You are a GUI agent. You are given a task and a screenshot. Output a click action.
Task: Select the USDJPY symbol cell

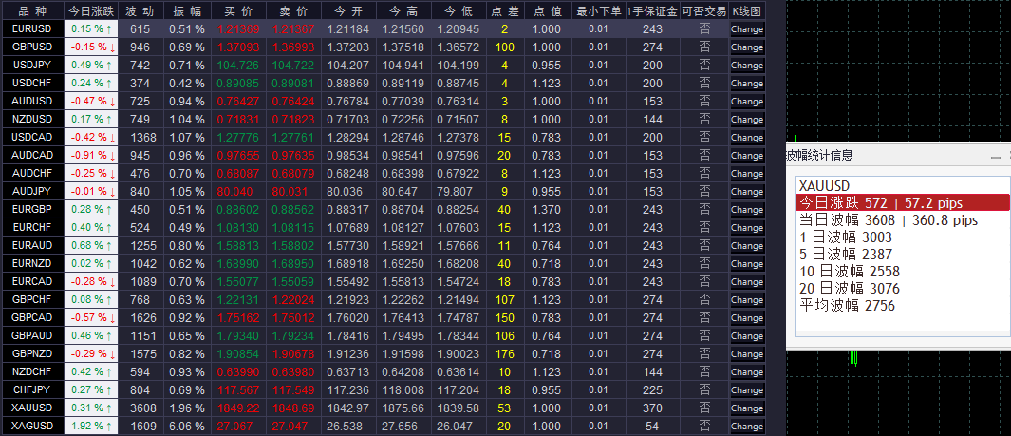[x=32, y=66]
